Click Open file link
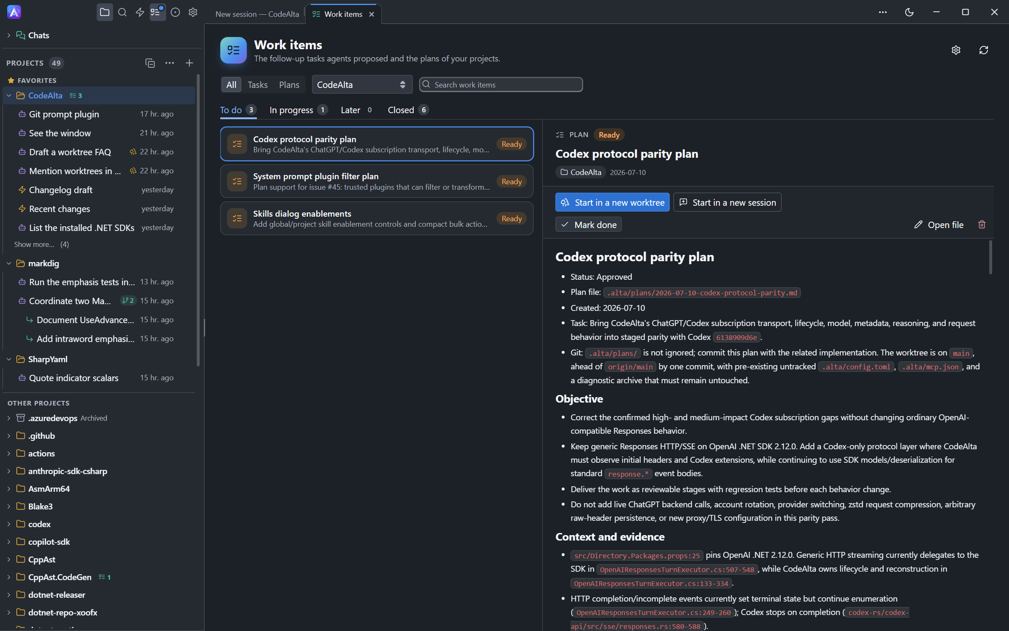The width and height of the screenshot is (1009, 631). (x=939, y=225)
